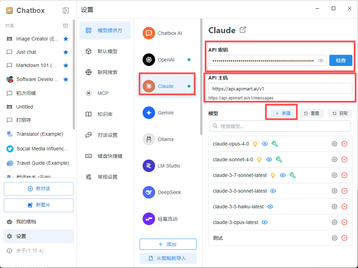Reveal API key with eye icon
The width and height of the screenshot is (358, 268).
(x=321, y=61)
